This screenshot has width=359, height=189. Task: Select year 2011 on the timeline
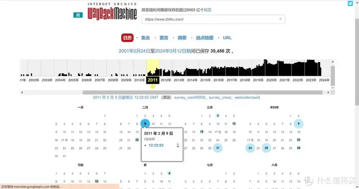tap(153, 80)
